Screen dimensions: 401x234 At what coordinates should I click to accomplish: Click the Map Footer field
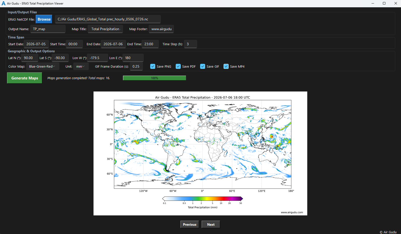click(161, 29)
